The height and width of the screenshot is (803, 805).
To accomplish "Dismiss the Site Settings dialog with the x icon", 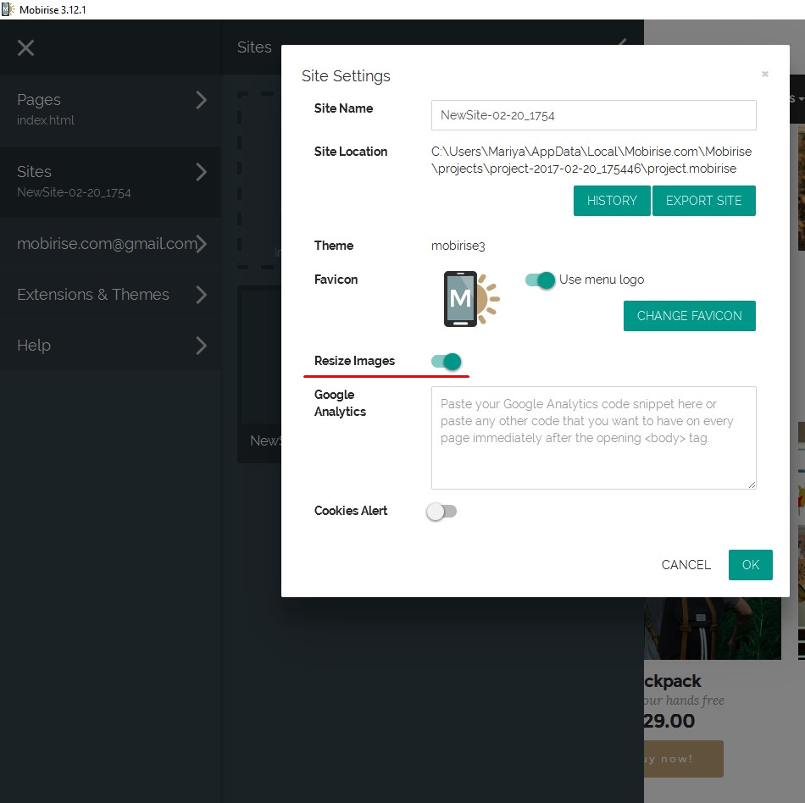I will 765,75.
